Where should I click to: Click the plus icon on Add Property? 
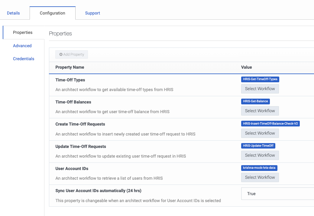tap(61, 54)
